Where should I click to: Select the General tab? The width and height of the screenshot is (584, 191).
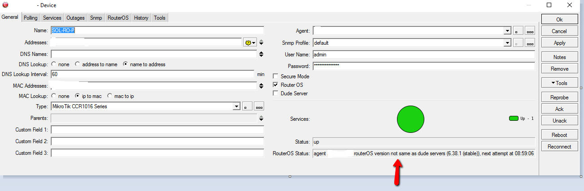tap(10, 17)
